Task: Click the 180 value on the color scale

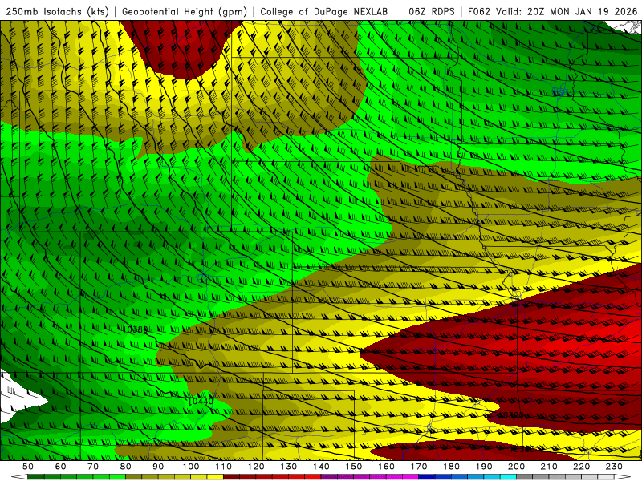Action: tap(451, 467)
